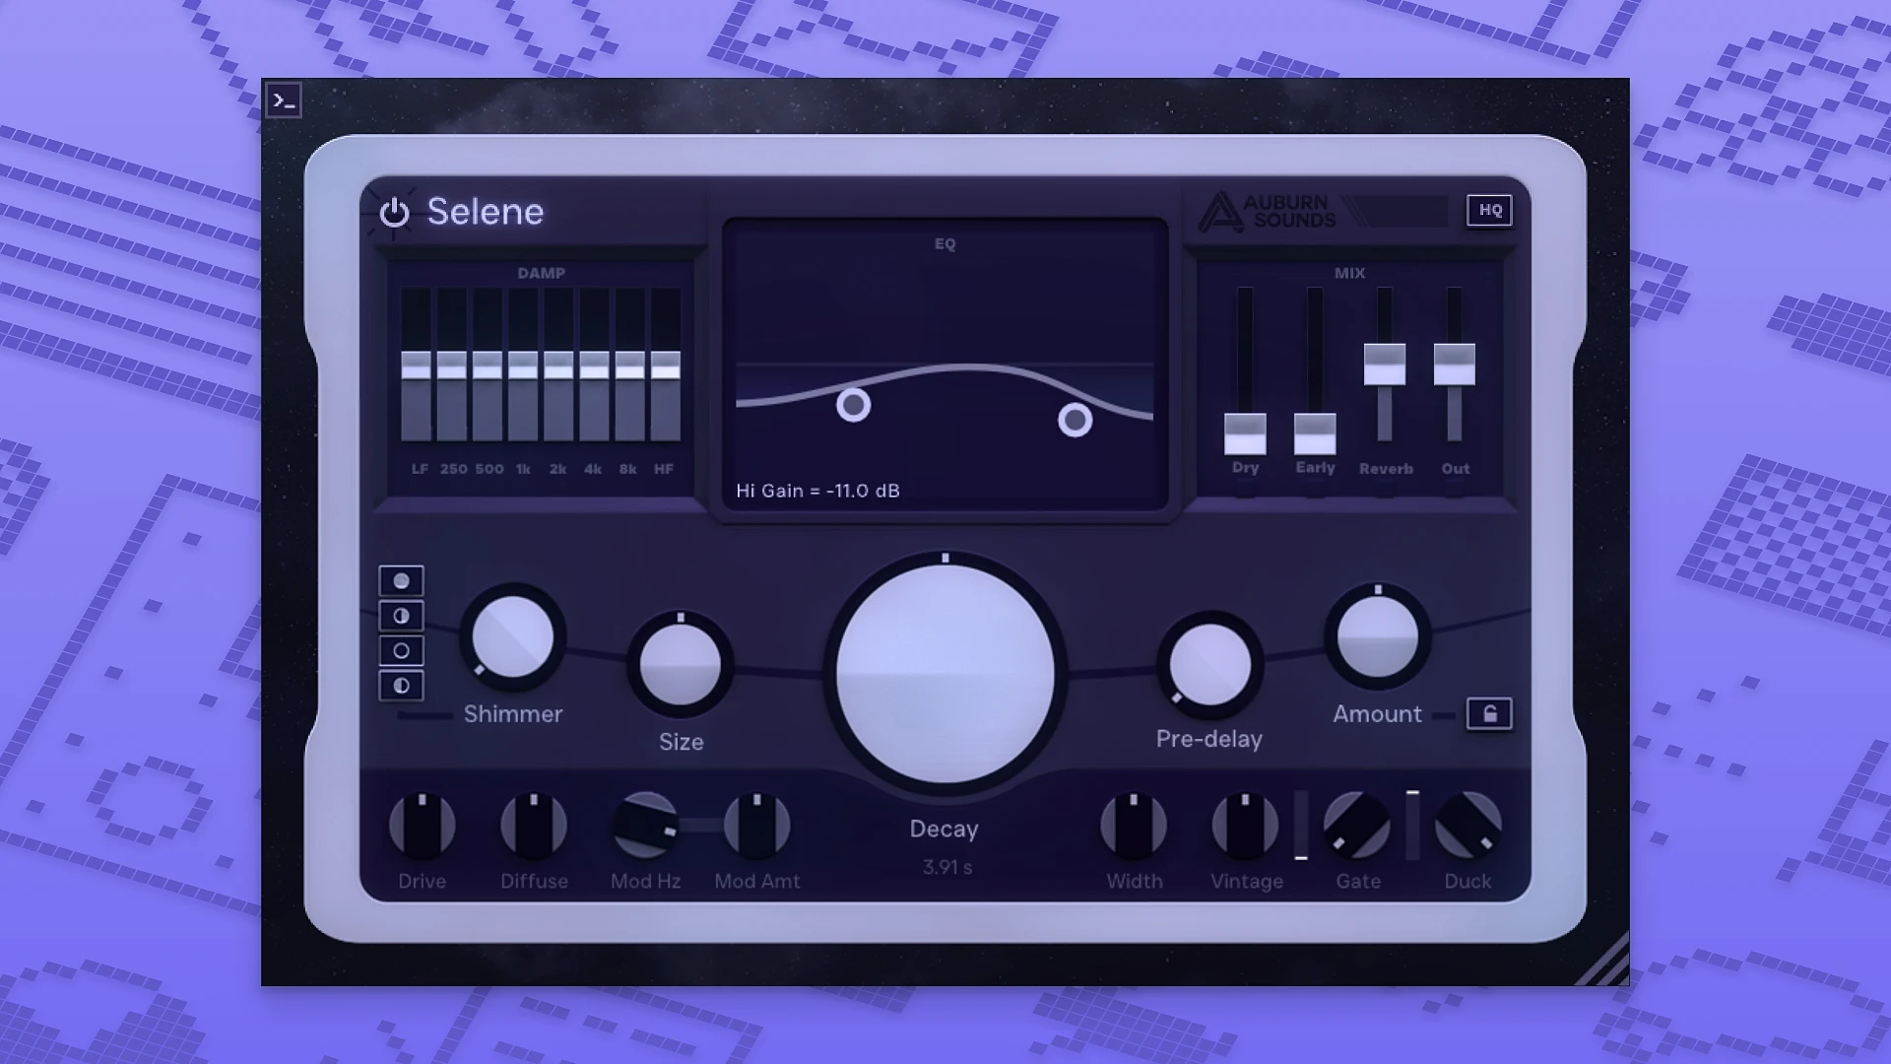Enable HQ mode
Screen dimensions: 1891x1064
point(1488,210)
